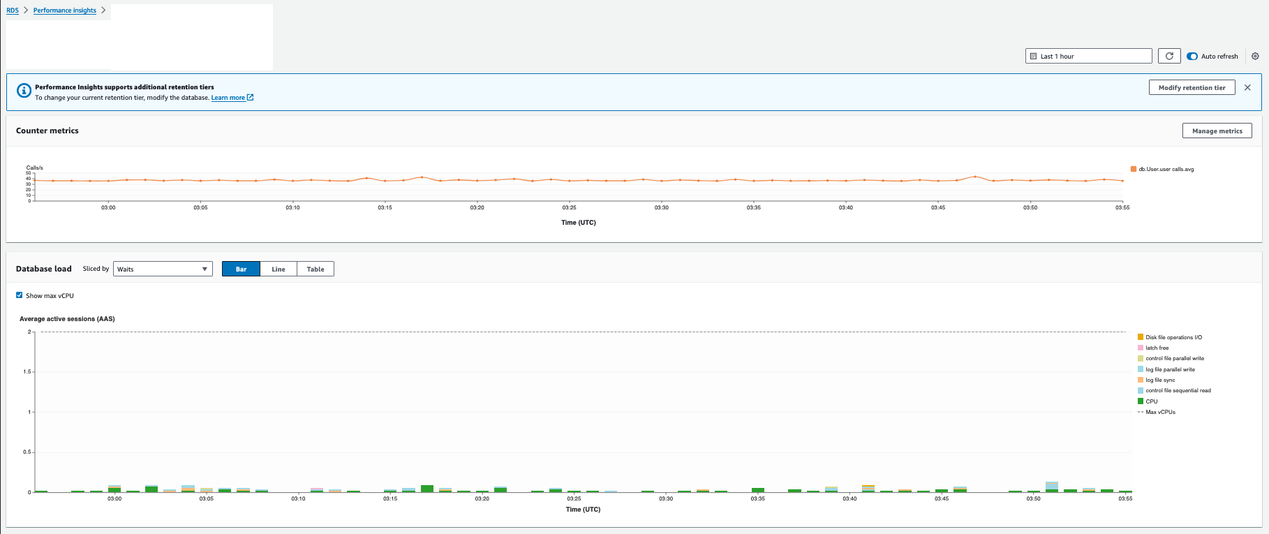Dismiss the retention tier banner

(1247, 88)
